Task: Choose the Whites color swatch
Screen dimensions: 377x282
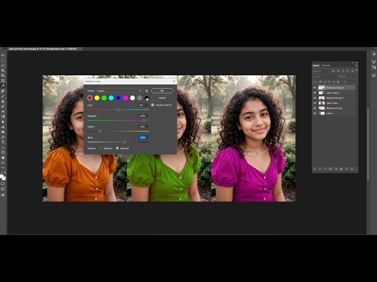Action: tap(133, 98)
